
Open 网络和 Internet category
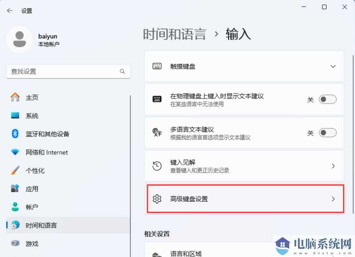(68, 152)
